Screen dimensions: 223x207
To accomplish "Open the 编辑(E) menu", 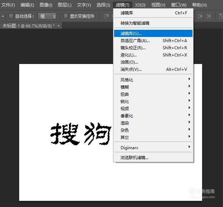I will (x=27, y=5).
